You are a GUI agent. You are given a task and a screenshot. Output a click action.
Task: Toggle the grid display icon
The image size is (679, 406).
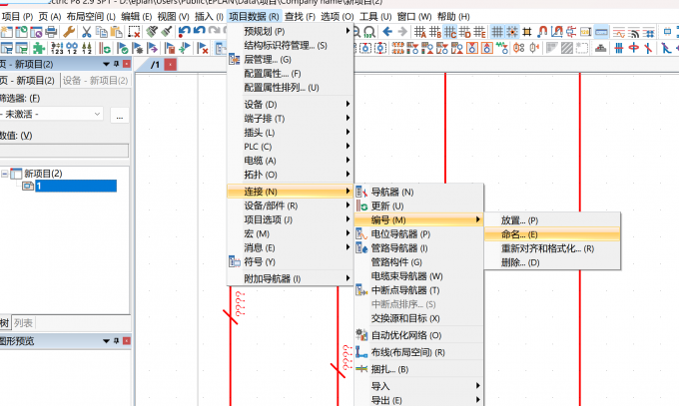coord(497,32)
